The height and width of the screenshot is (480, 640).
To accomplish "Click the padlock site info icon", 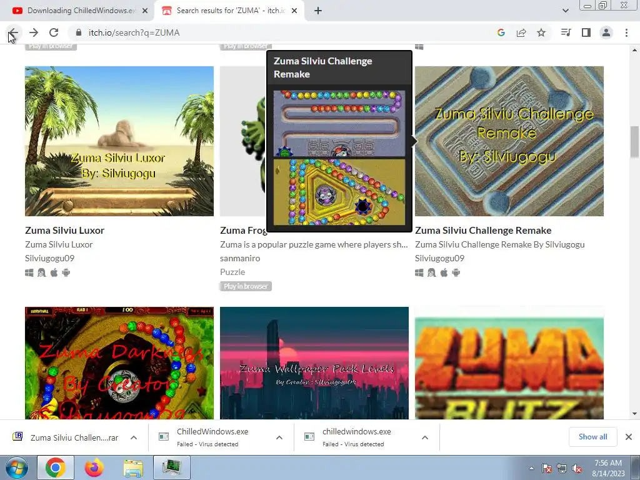I will (x=79, y=32).
